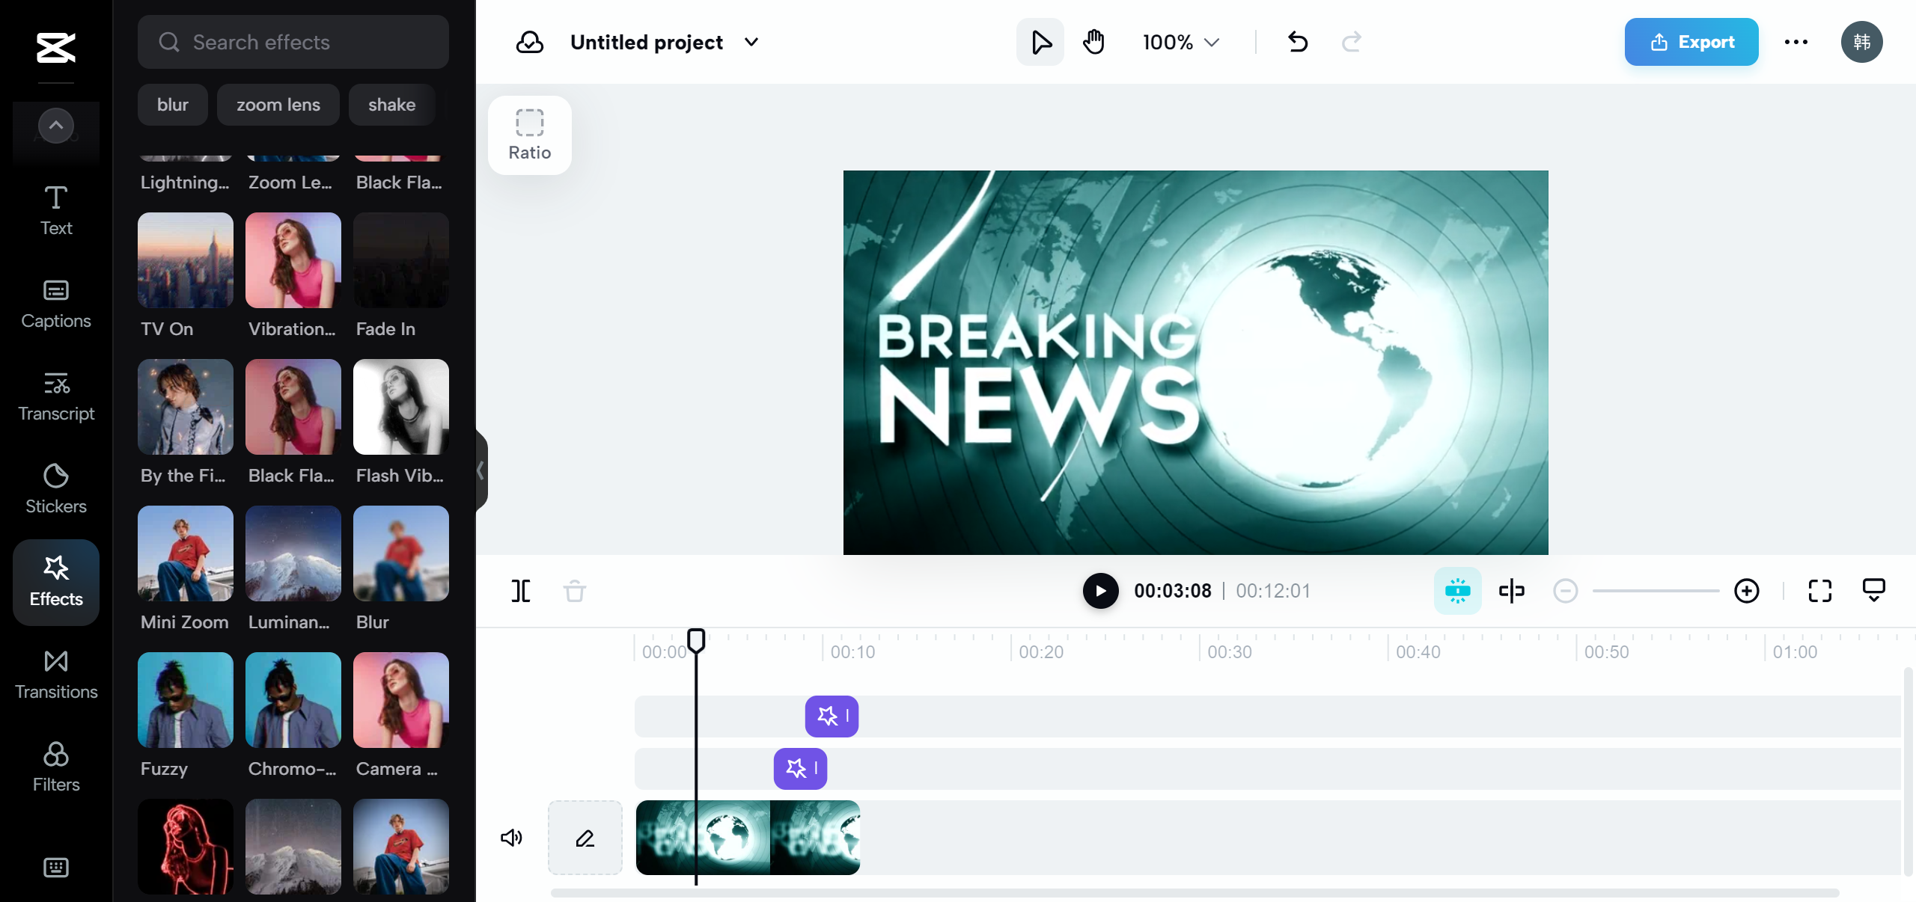The image size is (1916, 902).
Task: Click the split clip icon
Action: coord(521,591)
